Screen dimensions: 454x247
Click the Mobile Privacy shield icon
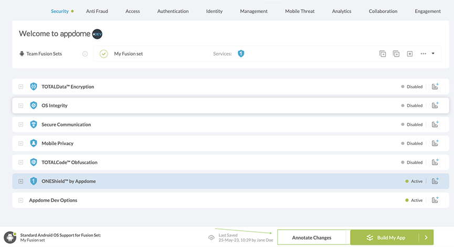click(34, 143)
